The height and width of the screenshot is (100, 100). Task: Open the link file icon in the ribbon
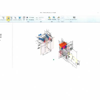(x=15, y=18)
